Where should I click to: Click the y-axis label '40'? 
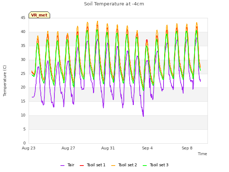click(23, 32)
